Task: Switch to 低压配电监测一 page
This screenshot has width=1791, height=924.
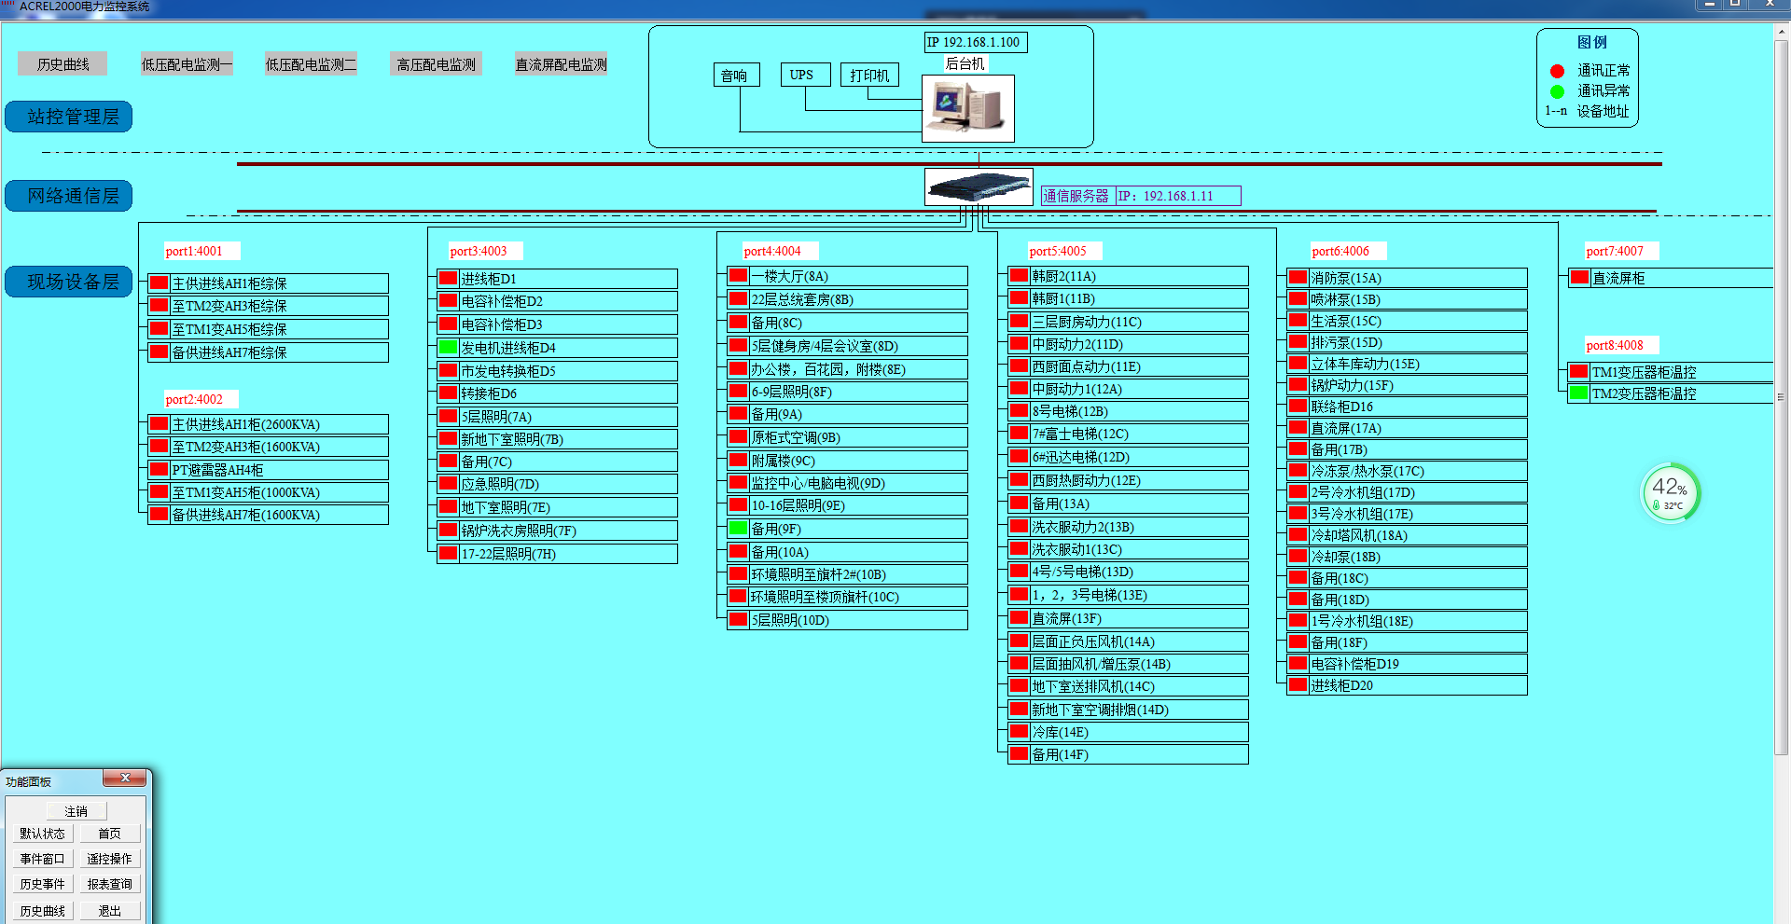Action: tap(187, 64)
